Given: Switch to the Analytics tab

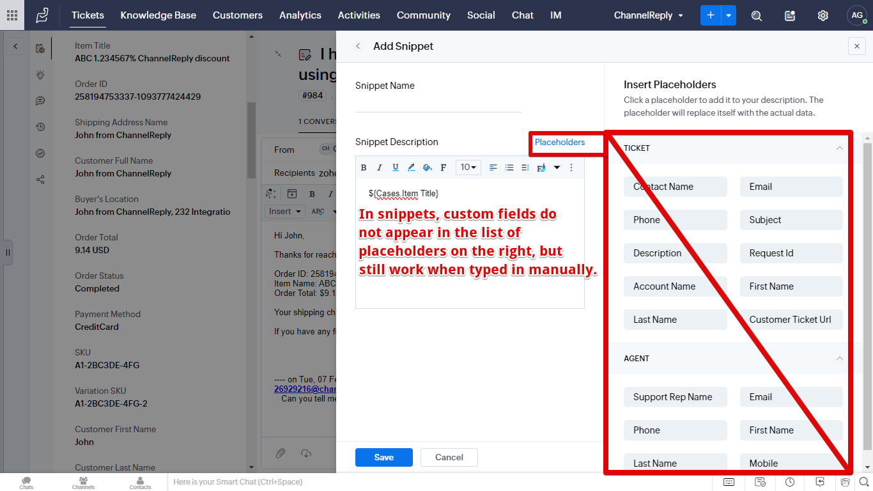Looking at the screenshot, I should [300, 15].
